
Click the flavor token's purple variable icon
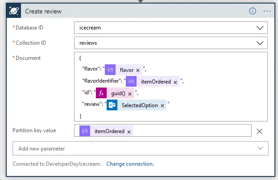point(110,70)
